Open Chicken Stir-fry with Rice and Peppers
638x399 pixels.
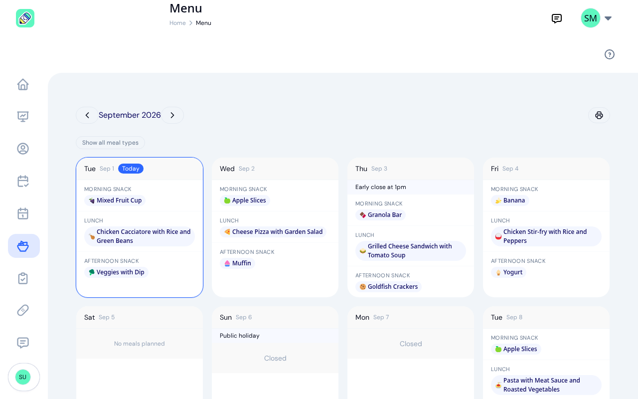[546, 236]
